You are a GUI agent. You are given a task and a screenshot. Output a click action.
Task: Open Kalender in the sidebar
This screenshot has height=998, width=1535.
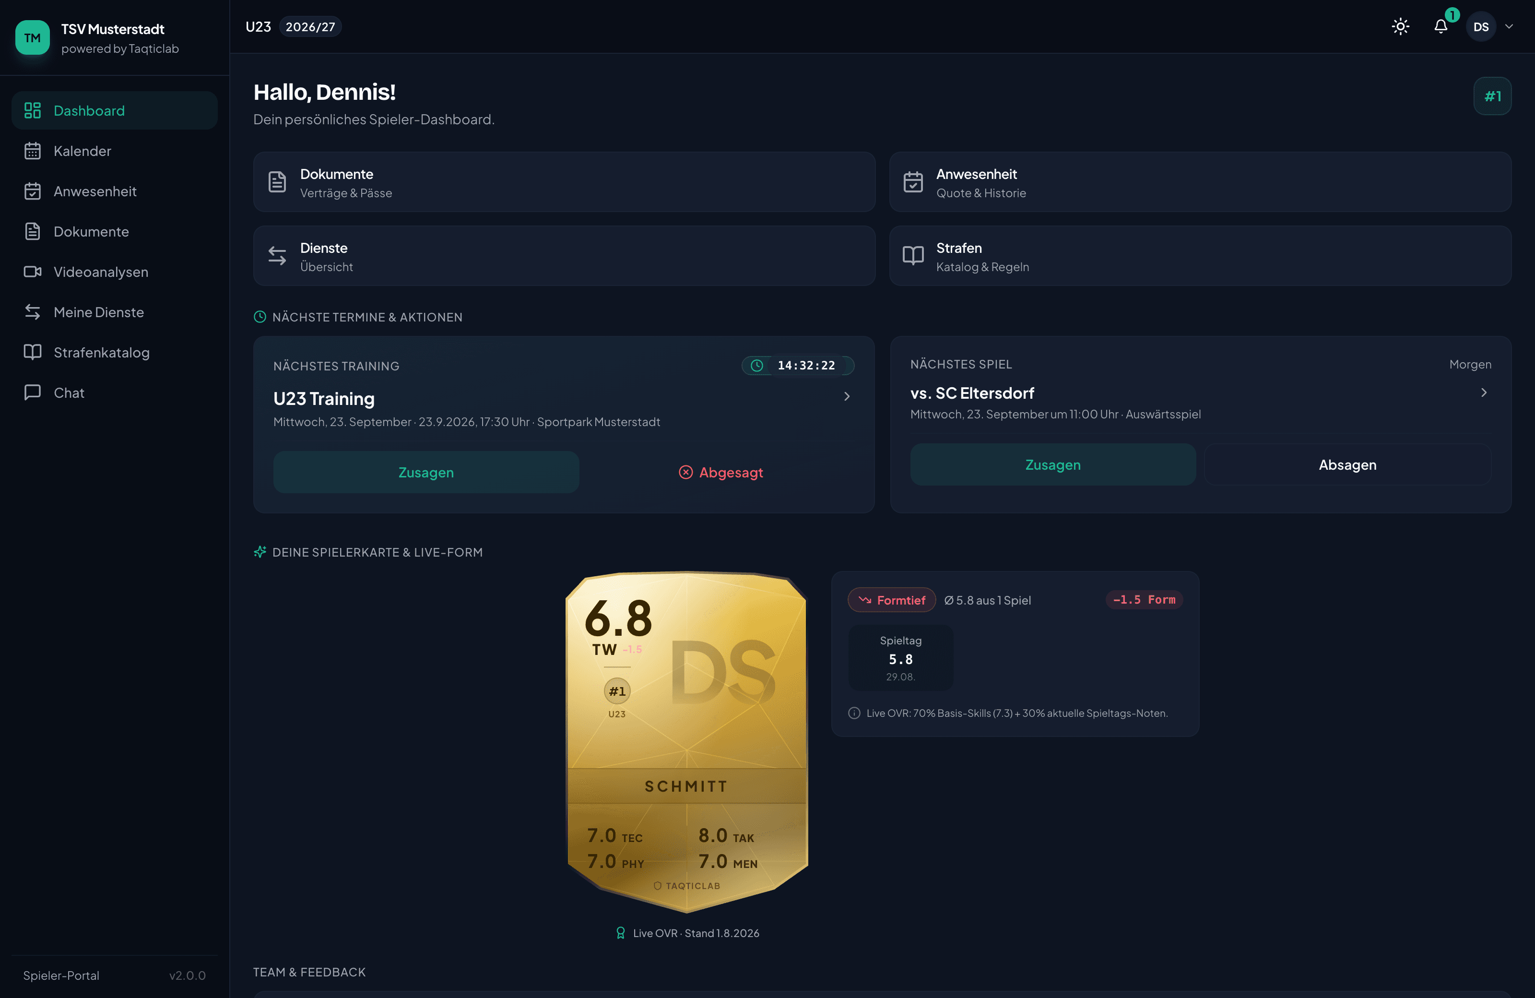coord(114,151)
